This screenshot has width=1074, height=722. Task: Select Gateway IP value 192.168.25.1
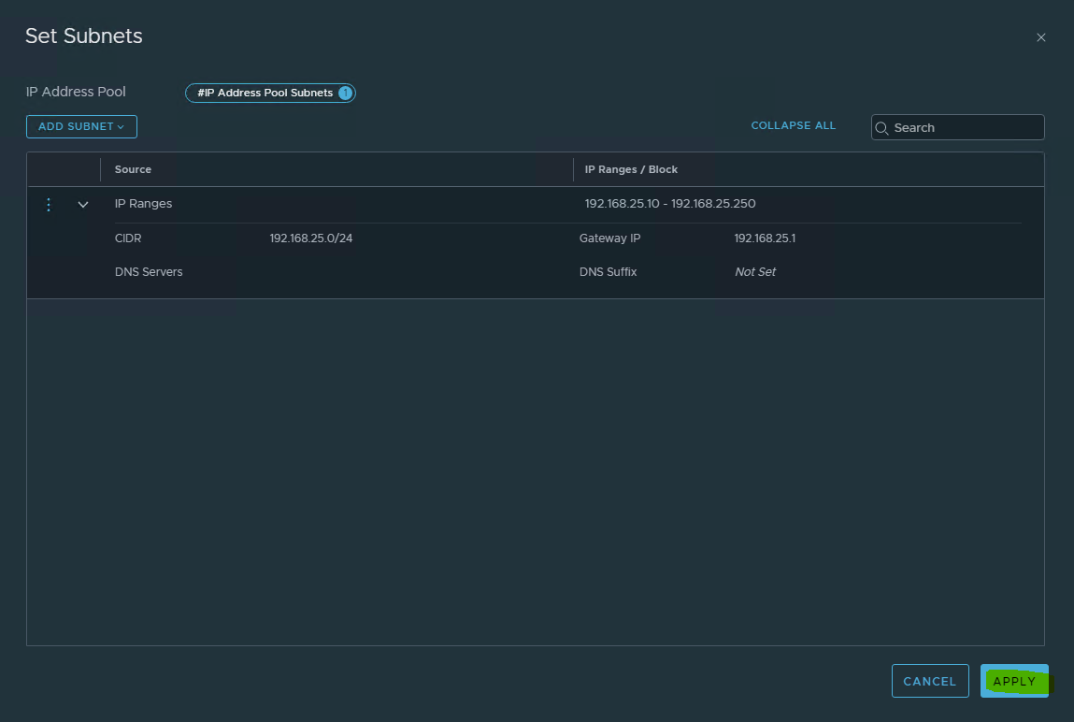[765, 238]
